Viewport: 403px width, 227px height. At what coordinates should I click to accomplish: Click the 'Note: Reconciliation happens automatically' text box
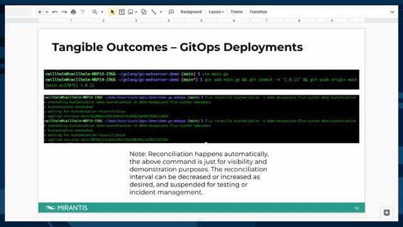tap(199, 173)
